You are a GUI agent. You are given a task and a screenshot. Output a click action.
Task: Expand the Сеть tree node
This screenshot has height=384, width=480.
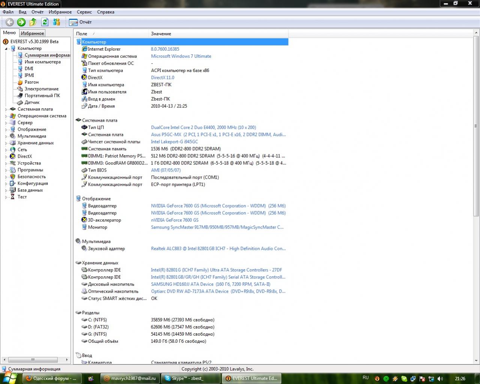(x=6, y=150)
